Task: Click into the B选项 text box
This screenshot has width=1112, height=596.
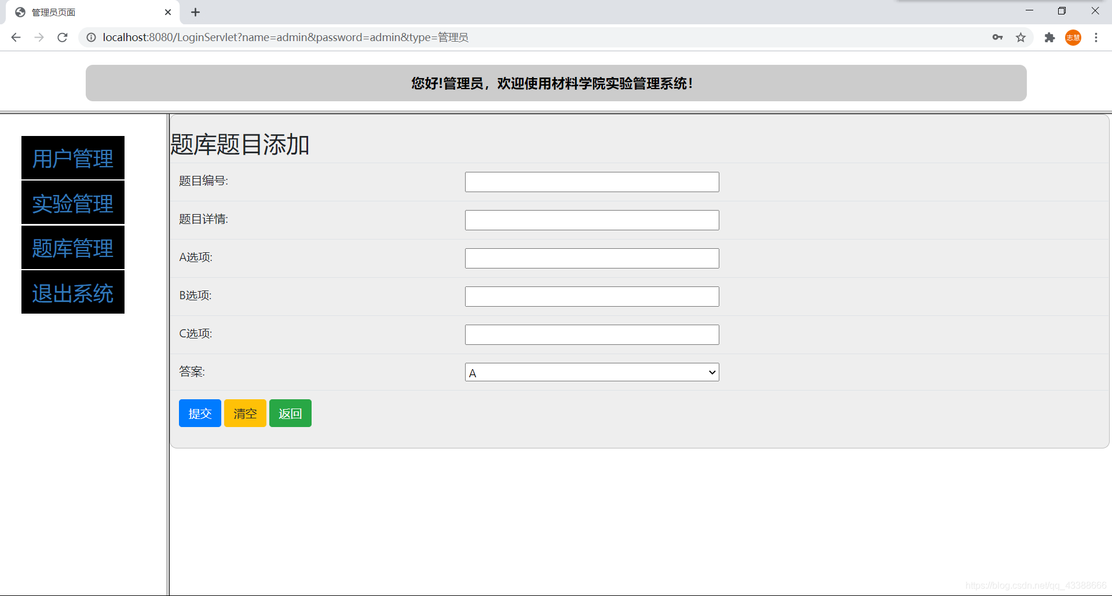Action: [592, 296]
